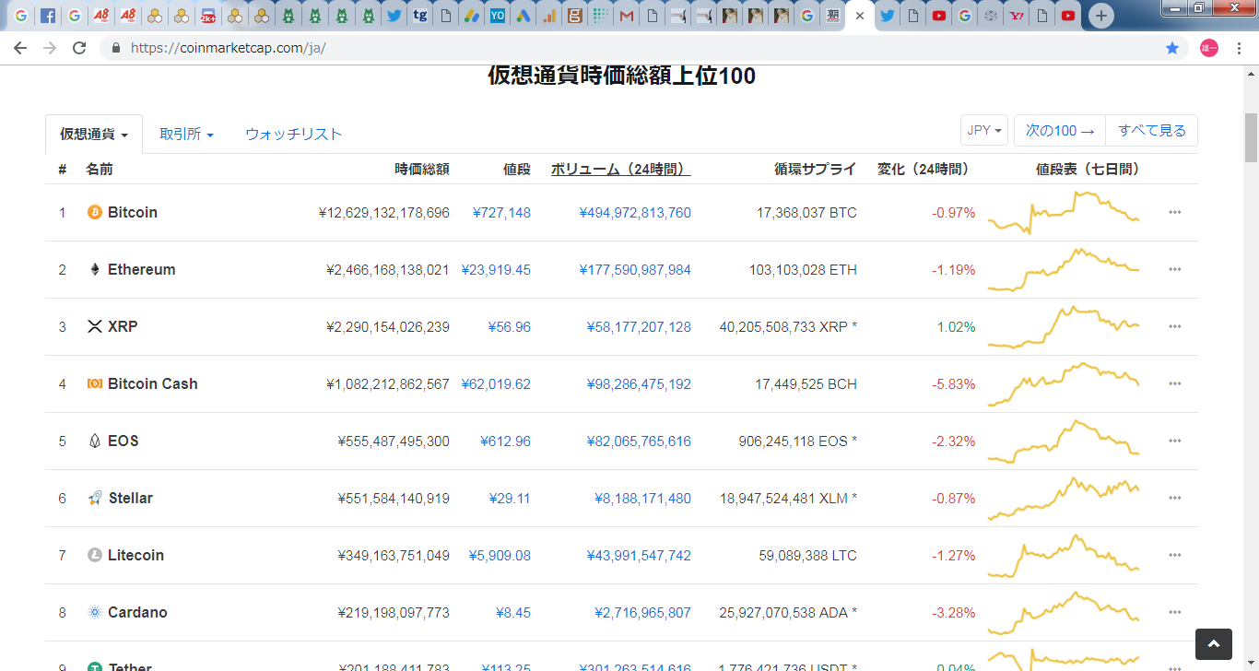This screenshot has height=671, width=1259.
Task: Switch to the Gmail tab
Action: [627, 16]
